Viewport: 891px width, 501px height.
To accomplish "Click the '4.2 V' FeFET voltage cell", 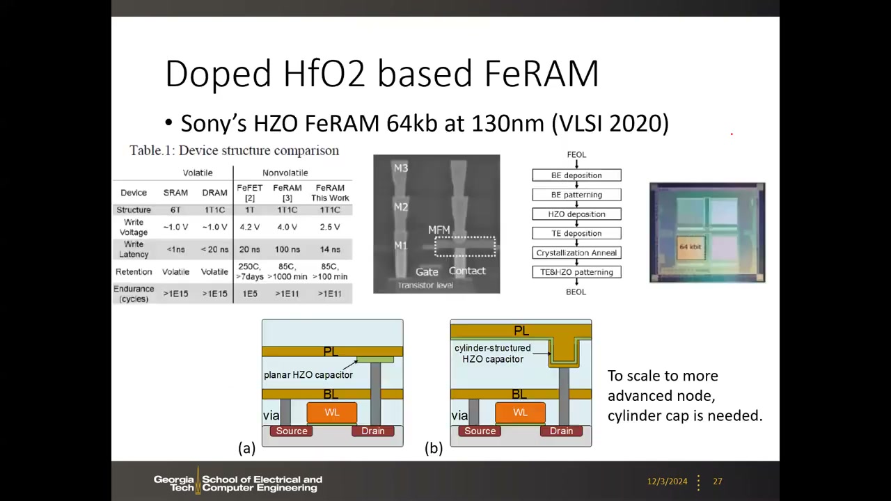I will [249, 227].
